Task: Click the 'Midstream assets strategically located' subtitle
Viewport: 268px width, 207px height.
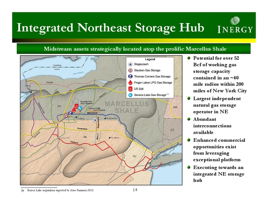Action: click(135, 49)
